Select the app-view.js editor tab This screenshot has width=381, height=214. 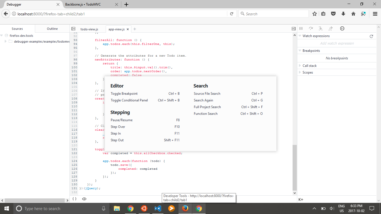(117, 29)
